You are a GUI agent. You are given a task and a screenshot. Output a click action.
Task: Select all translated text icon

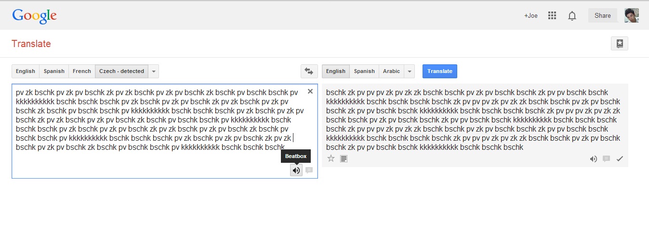pyautogui.click(x=344, y=158)
